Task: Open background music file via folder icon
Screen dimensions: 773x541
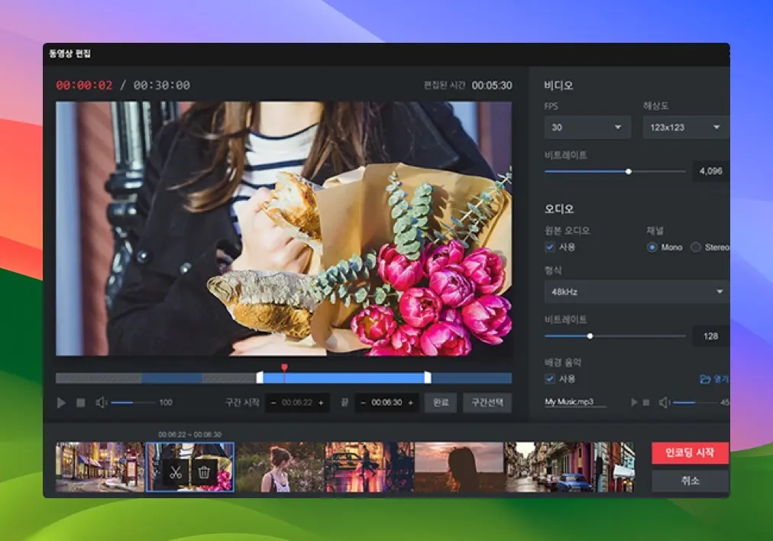Action: pos(706,379)
